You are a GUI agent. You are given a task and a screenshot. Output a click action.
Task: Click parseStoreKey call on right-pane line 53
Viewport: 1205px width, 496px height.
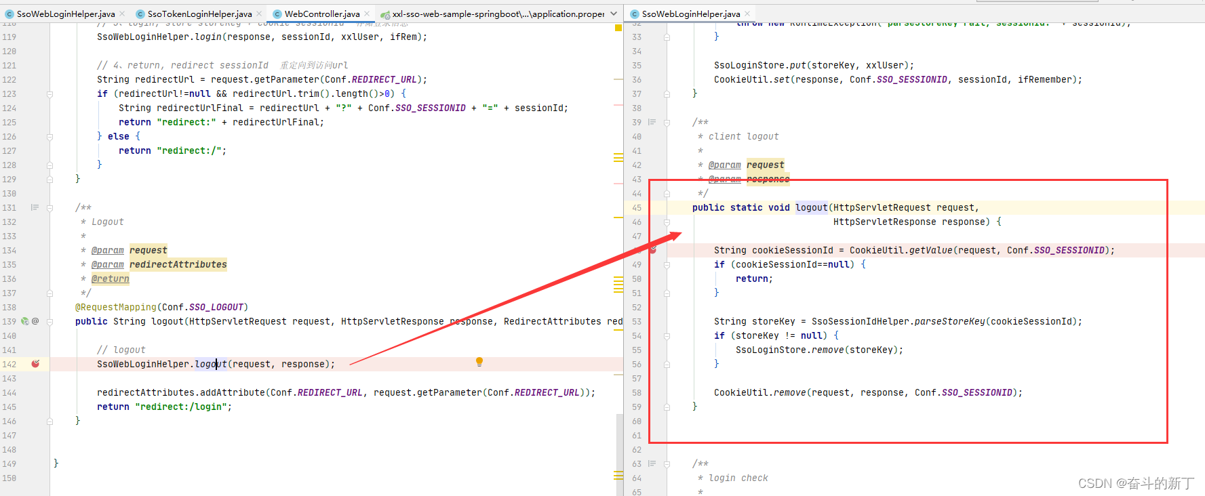coord(950,321)
